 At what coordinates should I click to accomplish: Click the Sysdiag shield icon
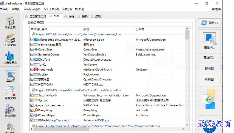point(36,100)
